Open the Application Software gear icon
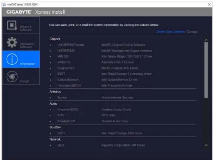The width and height of the screenshot is (213, 160). [x=12, y=42]
